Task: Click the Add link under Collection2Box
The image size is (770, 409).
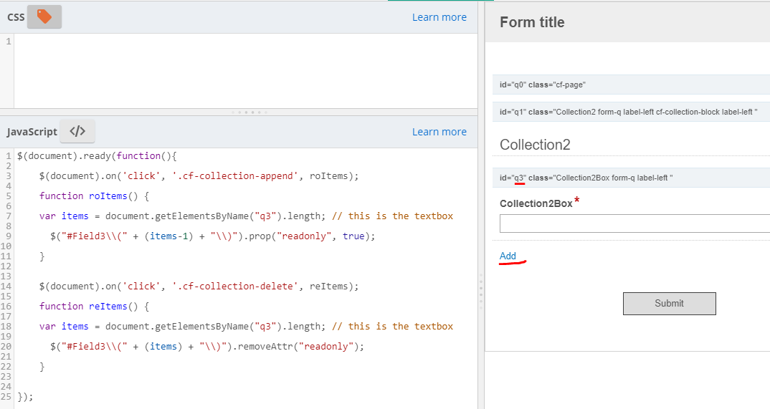Action: pyautogui.click(x=508, y=256)
